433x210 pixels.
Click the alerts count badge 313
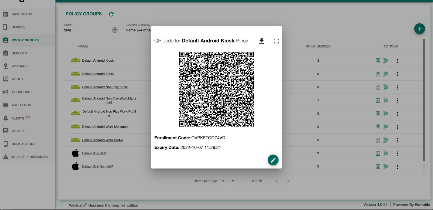pos(28,117)
